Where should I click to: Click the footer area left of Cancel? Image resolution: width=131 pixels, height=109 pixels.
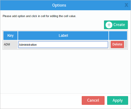click(x=41, y=100)
